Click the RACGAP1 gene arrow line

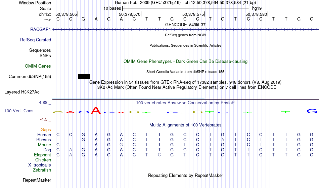click(x=185, y=30)
